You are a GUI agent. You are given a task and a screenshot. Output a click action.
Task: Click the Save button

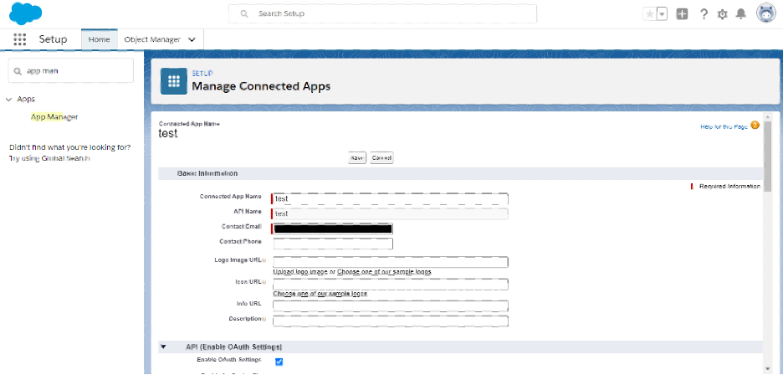[x=357, y=157]
